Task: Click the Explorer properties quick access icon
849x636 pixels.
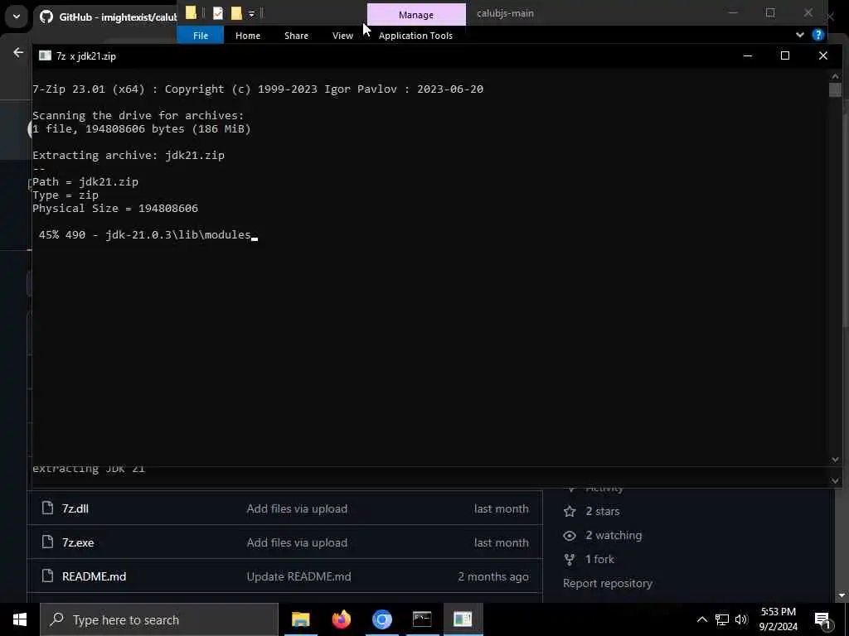Action: pyautogui.click(x=218, y=13)
